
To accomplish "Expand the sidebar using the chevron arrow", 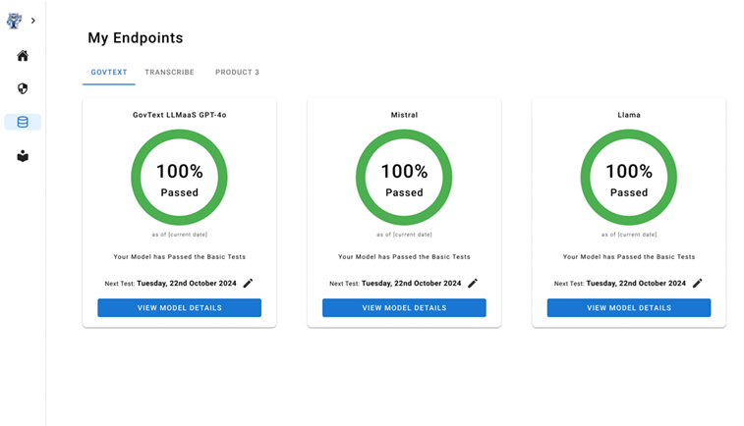I will (33, 21).
